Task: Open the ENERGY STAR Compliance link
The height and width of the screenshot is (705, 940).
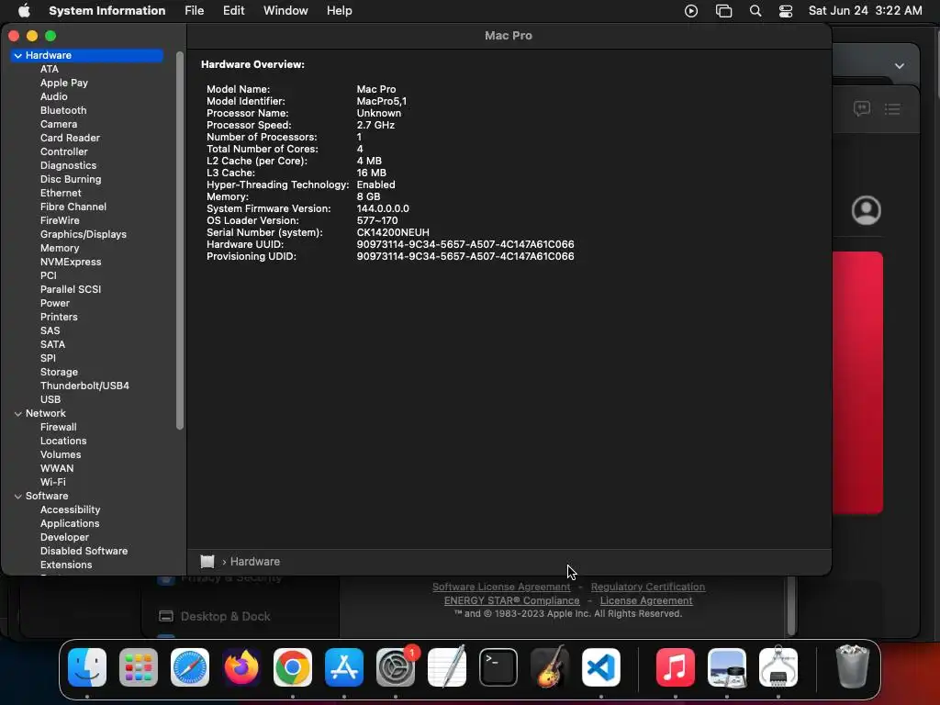Action: click(512, 600)
